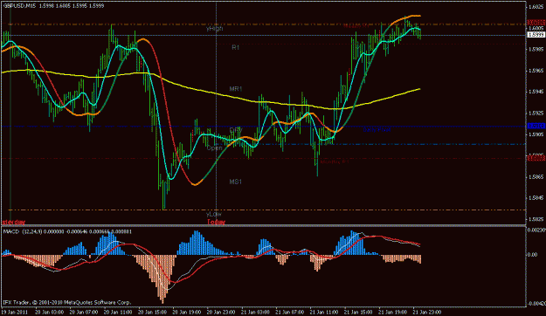Click the blue Daily Pivot label

pos(377,130)
